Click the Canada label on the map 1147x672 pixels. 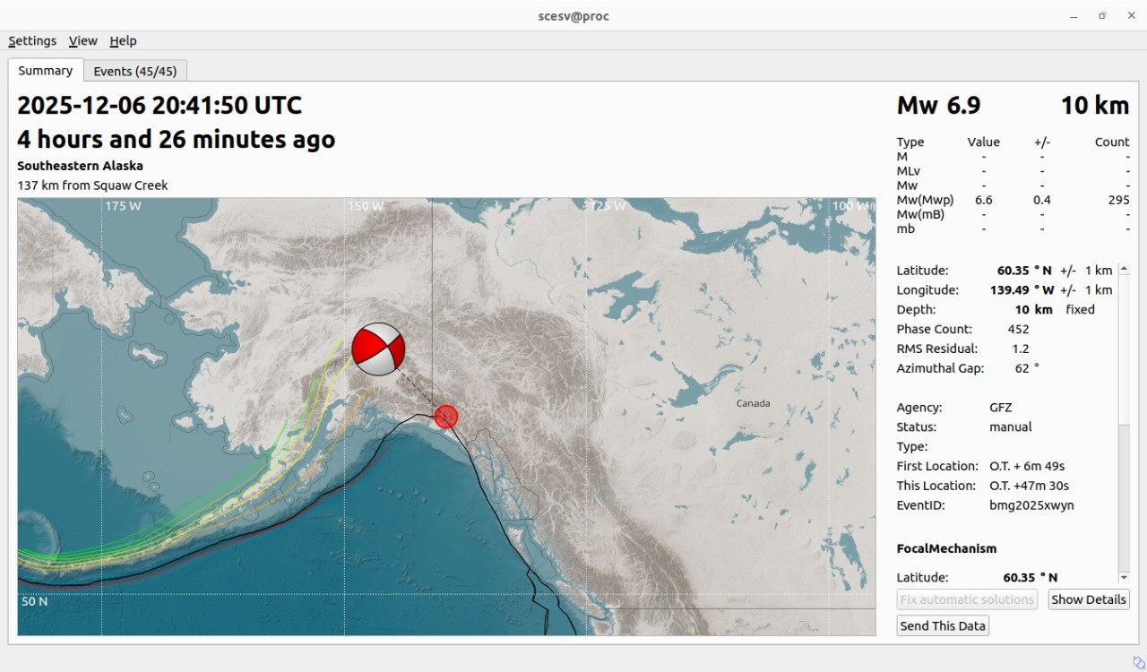click(x=753, y=403)
